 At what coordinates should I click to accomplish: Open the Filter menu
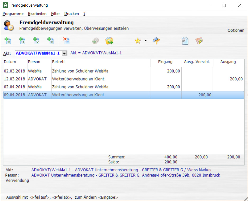tap(55, 13)
